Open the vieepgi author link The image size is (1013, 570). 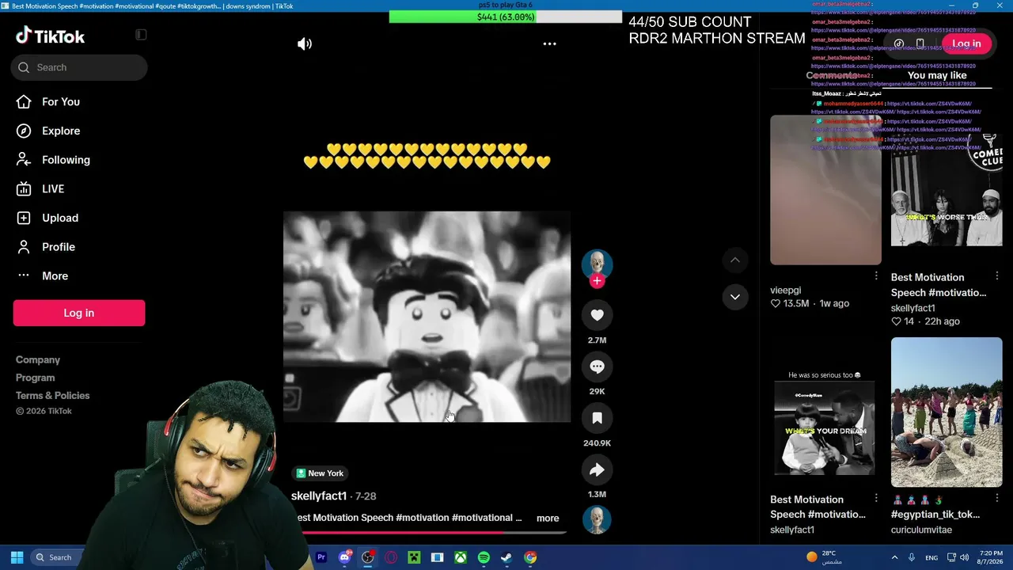[786, 291]
